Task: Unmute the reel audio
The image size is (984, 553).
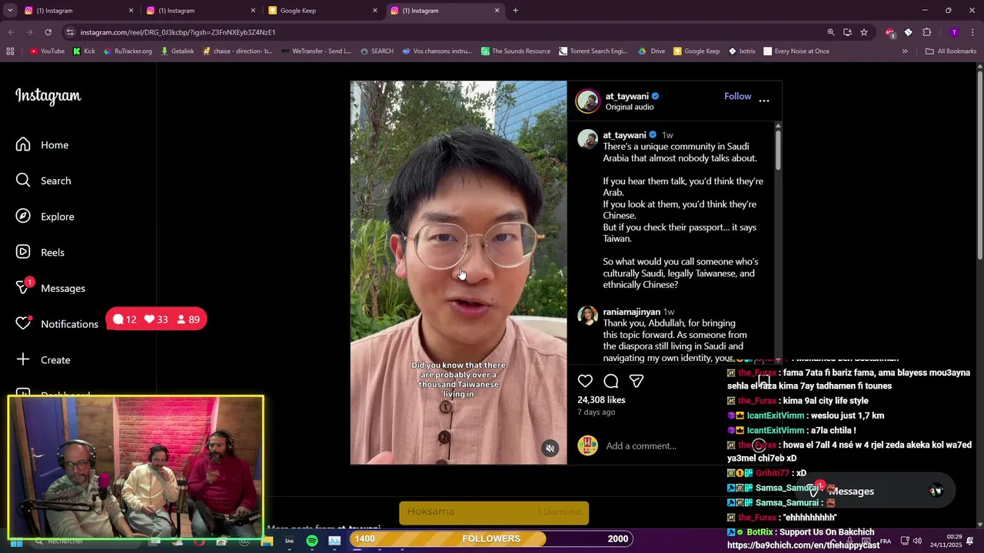Action: point(550,449)
